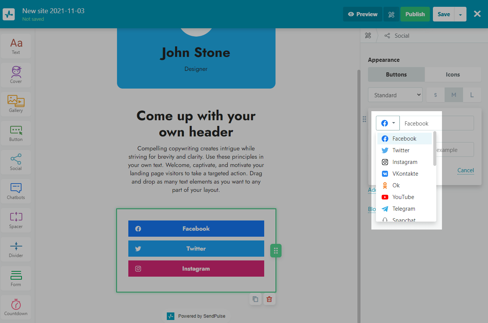Publish the site
488x323 pixels.
[415, 14]
